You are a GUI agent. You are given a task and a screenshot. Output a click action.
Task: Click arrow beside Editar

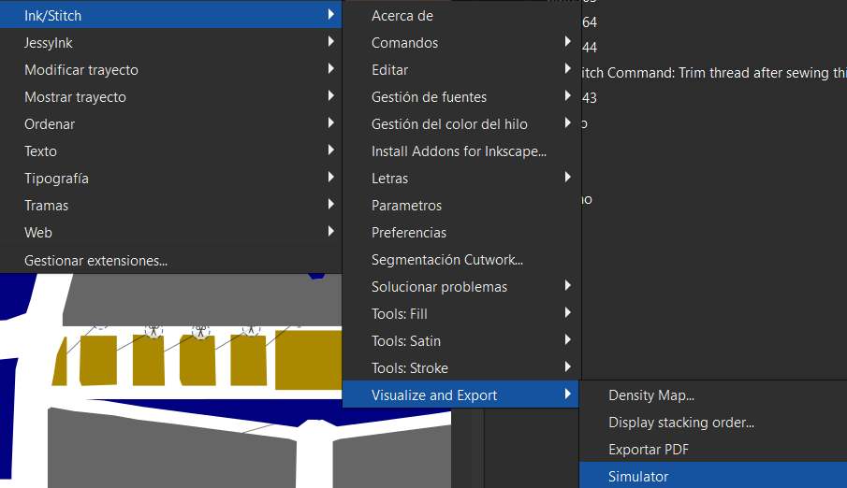tap(568, 68)
